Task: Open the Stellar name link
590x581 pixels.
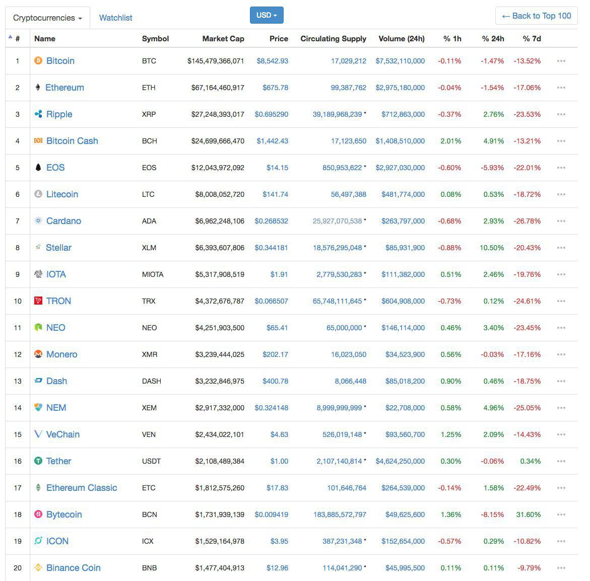Action: pyautogui.click(x=59, y=247)
